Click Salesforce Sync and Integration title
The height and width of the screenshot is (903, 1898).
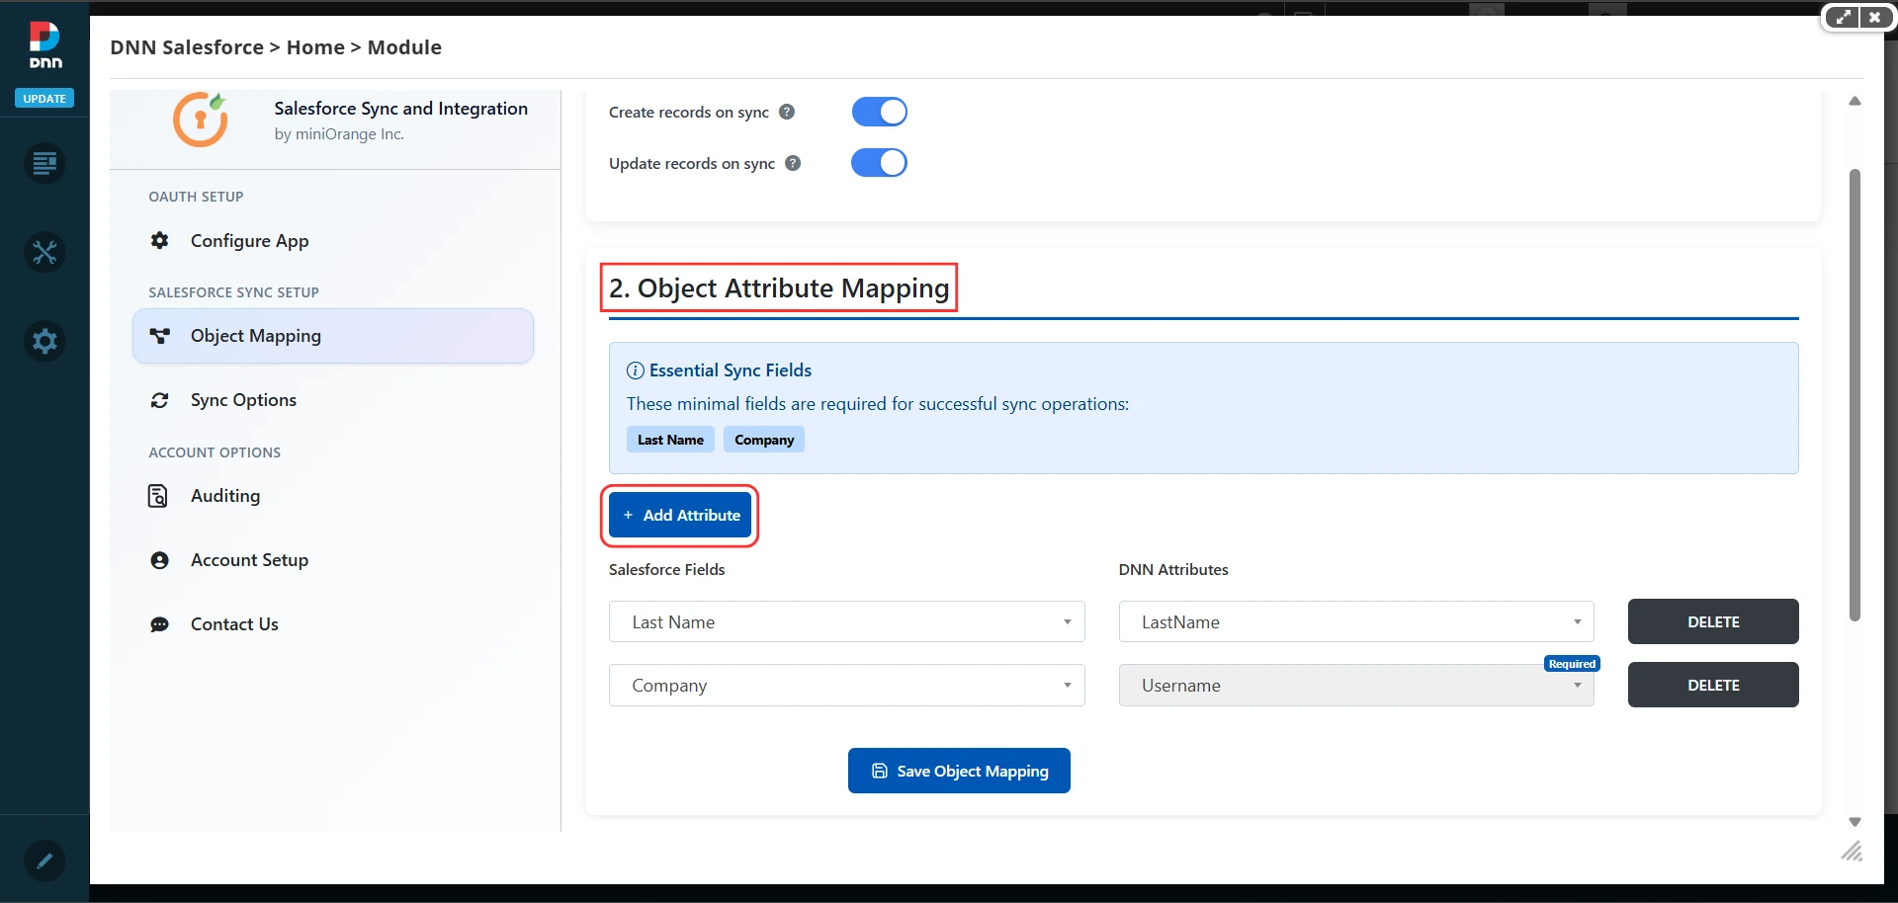[401, 109]
